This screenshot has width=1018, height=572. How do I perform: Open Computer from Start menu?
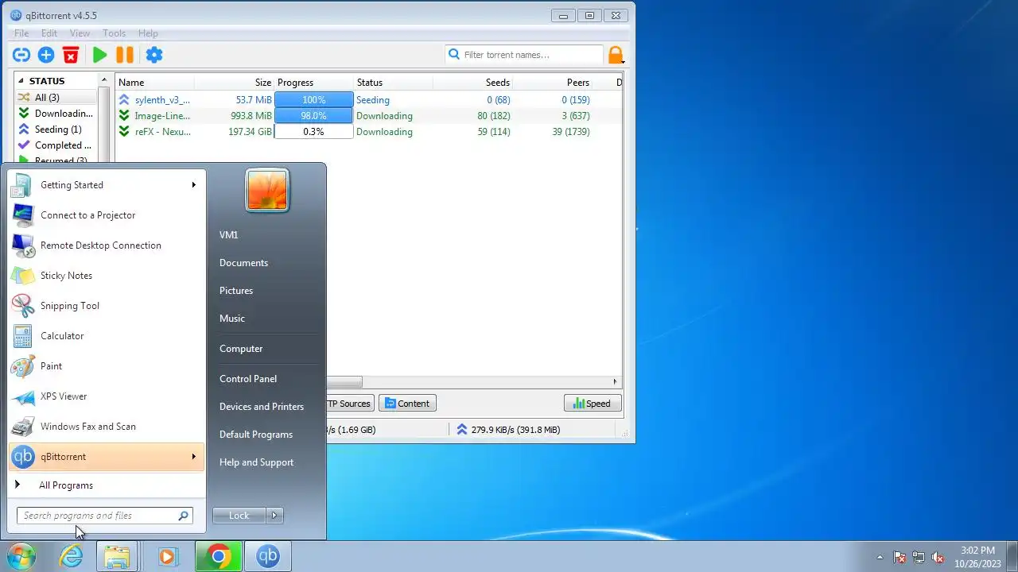click(x=241, y=349)
